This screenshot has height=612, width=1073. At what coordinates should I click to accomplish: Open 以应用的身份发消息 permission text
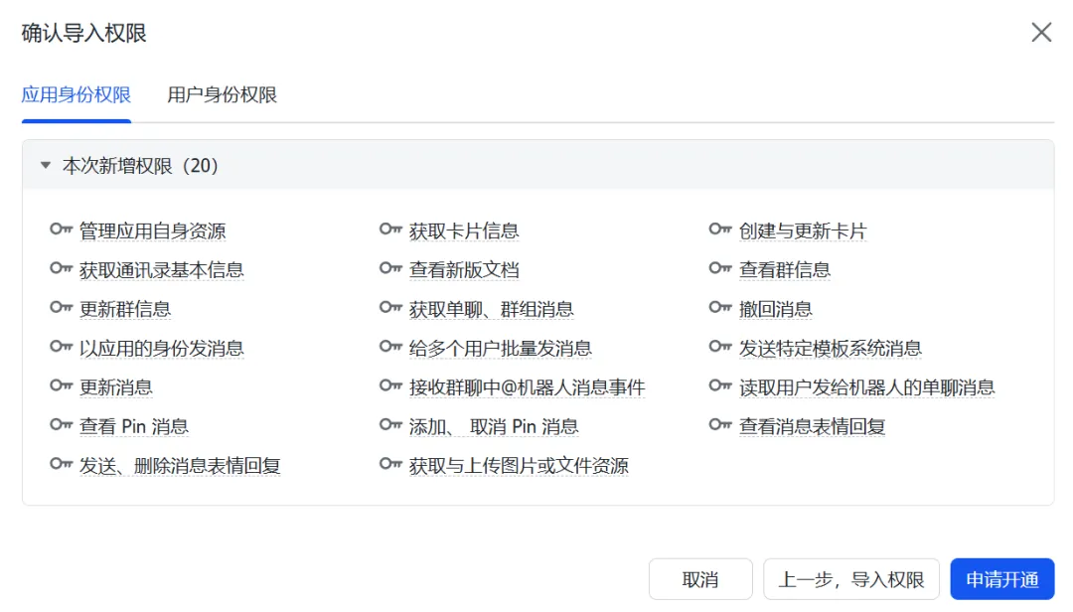click(x=162, y=348)
